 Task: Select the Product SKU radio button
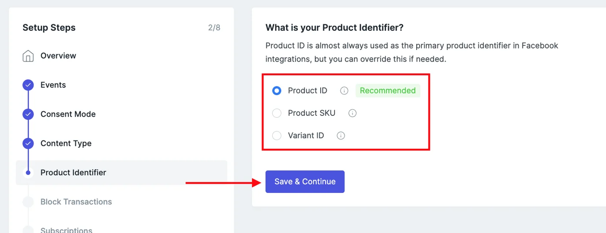pos(277,113)
